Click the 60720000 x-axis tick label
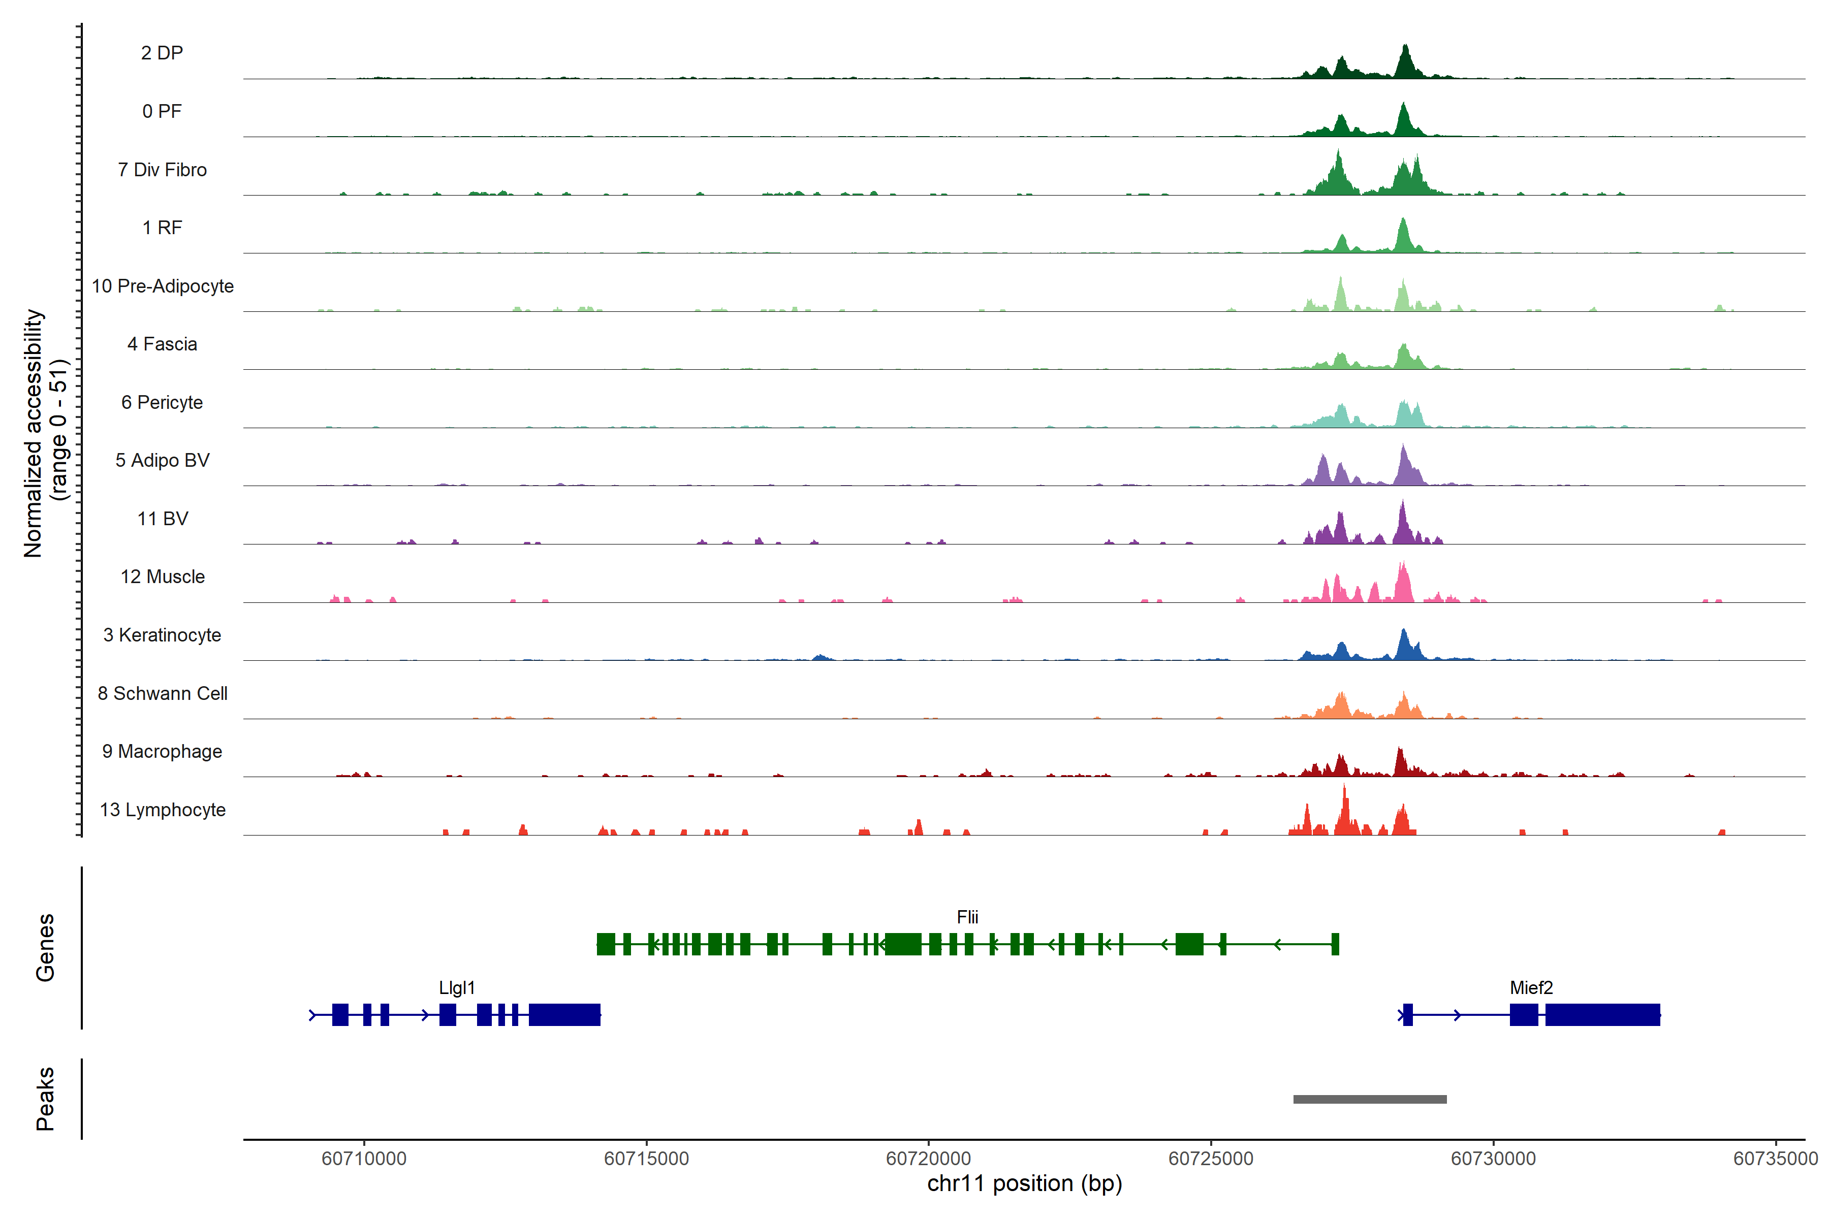 [929, 1159]
